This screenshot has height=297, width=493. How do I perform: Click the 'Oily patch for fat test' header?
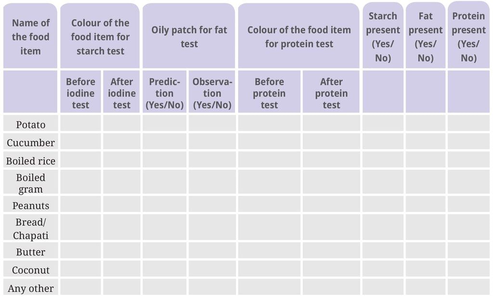[x=189, y=37]
